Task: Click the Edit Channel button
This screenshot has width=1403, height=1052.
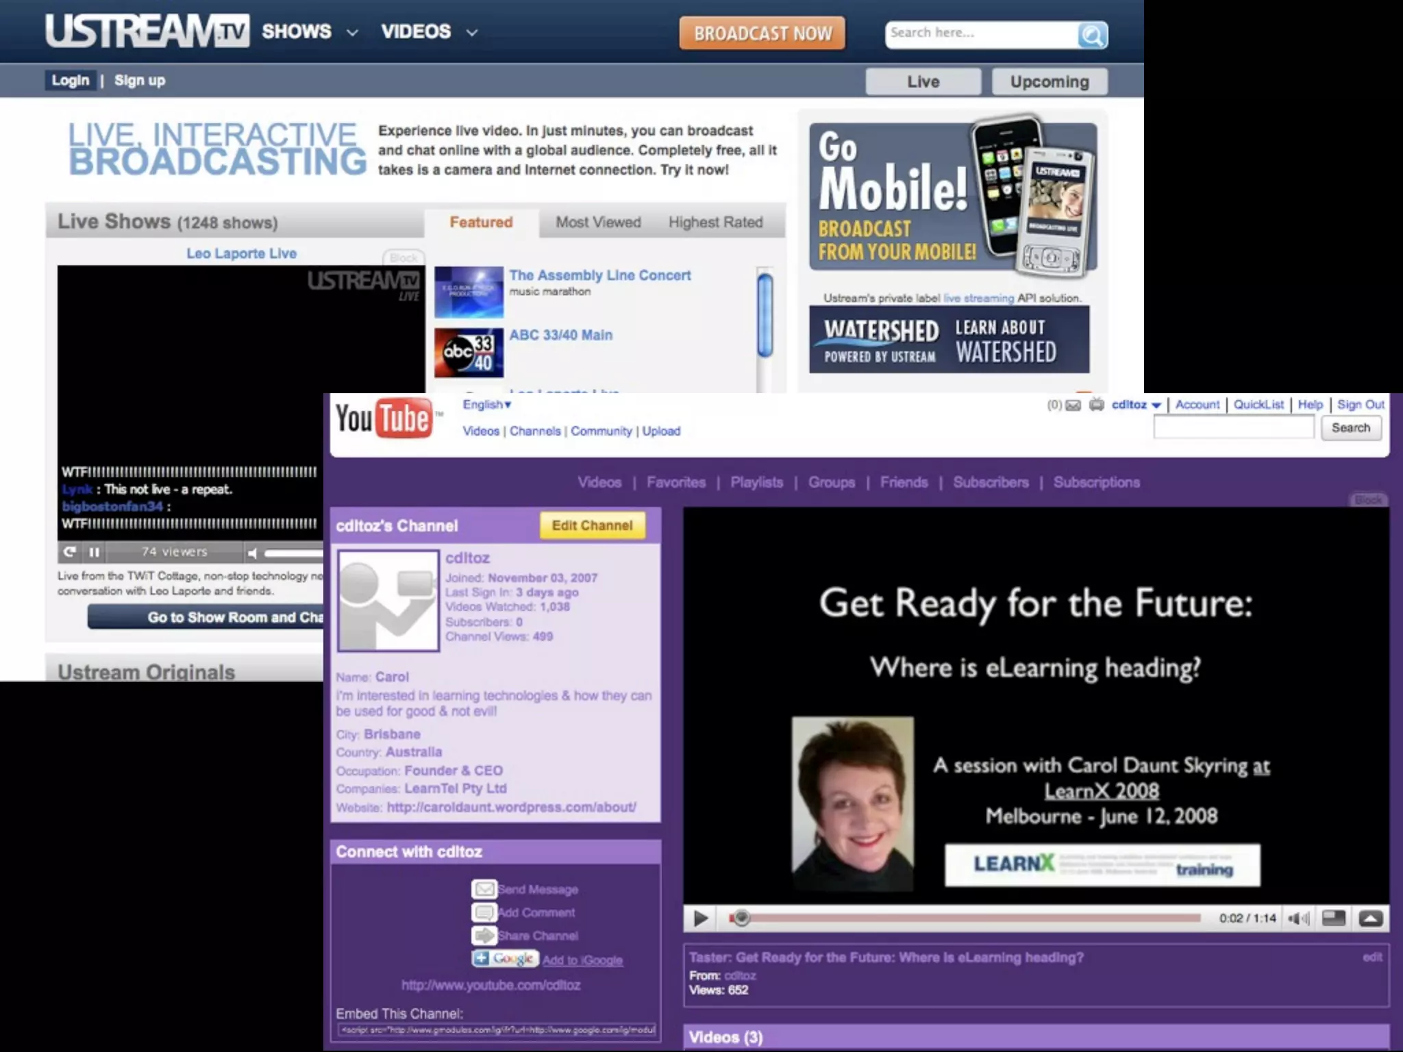Action: pyautogui.click(x=592, y=525)
